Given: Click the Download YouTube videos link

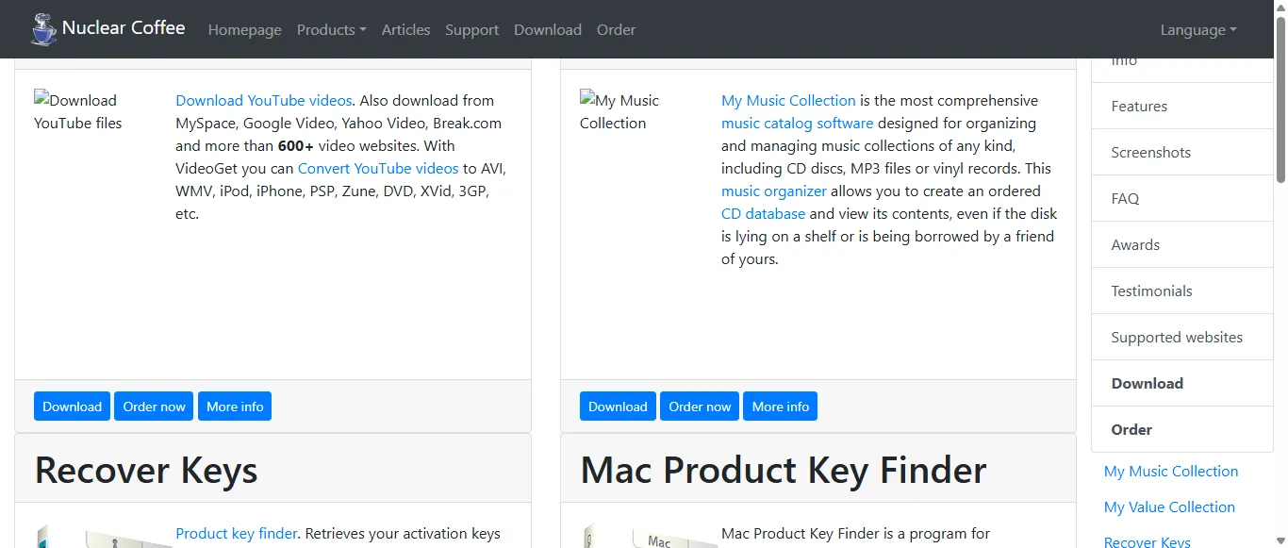Looking at the screenshot, I should (x=263, y=100).
